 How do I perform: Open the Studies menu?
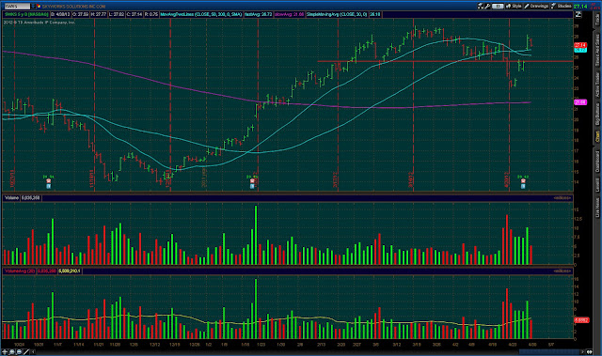click(x=562, y=7)
